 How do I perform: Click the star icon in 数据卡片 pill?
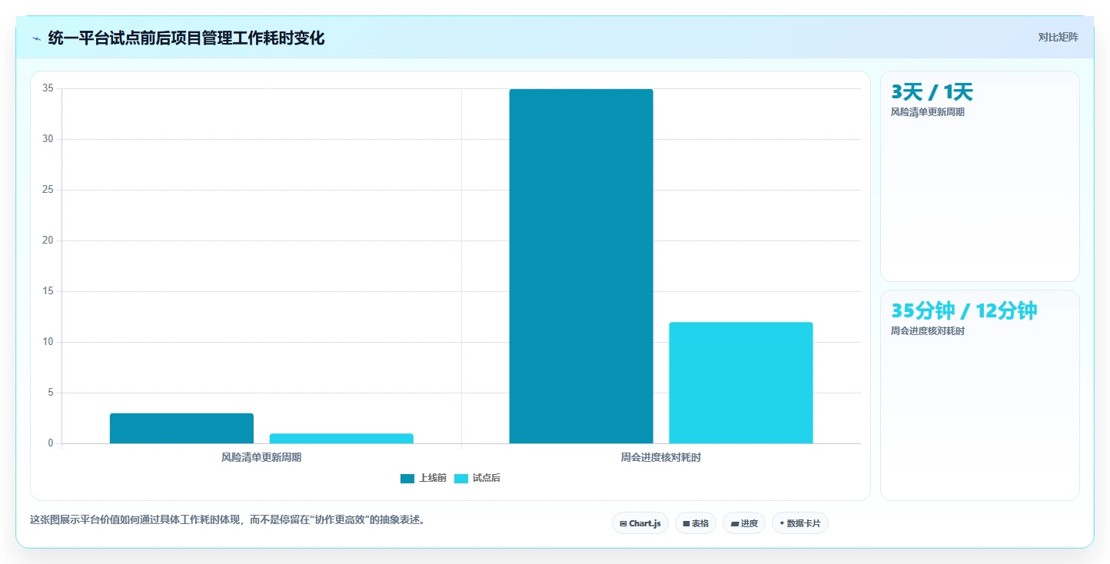[x=782, y=523]
